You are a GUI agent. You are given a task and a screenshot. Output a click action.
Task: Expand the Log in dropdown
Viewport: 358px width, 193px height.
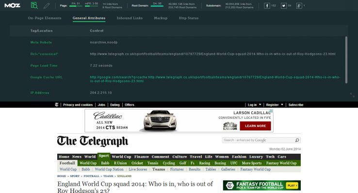click(254, 105)
